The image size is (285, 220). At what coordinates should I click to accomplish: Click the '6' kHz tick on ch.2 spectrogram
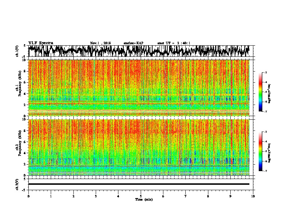coord(26,142)
